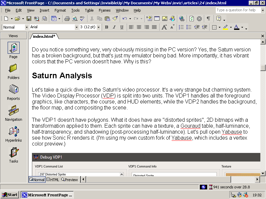Refresh the page with Refresh icon
Image resolution: width=266 pixels, height=199 pixels.
192,19
